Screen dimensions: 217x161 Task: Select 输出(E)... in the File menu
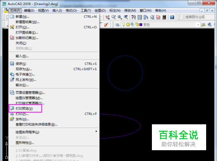coord(54,85)
